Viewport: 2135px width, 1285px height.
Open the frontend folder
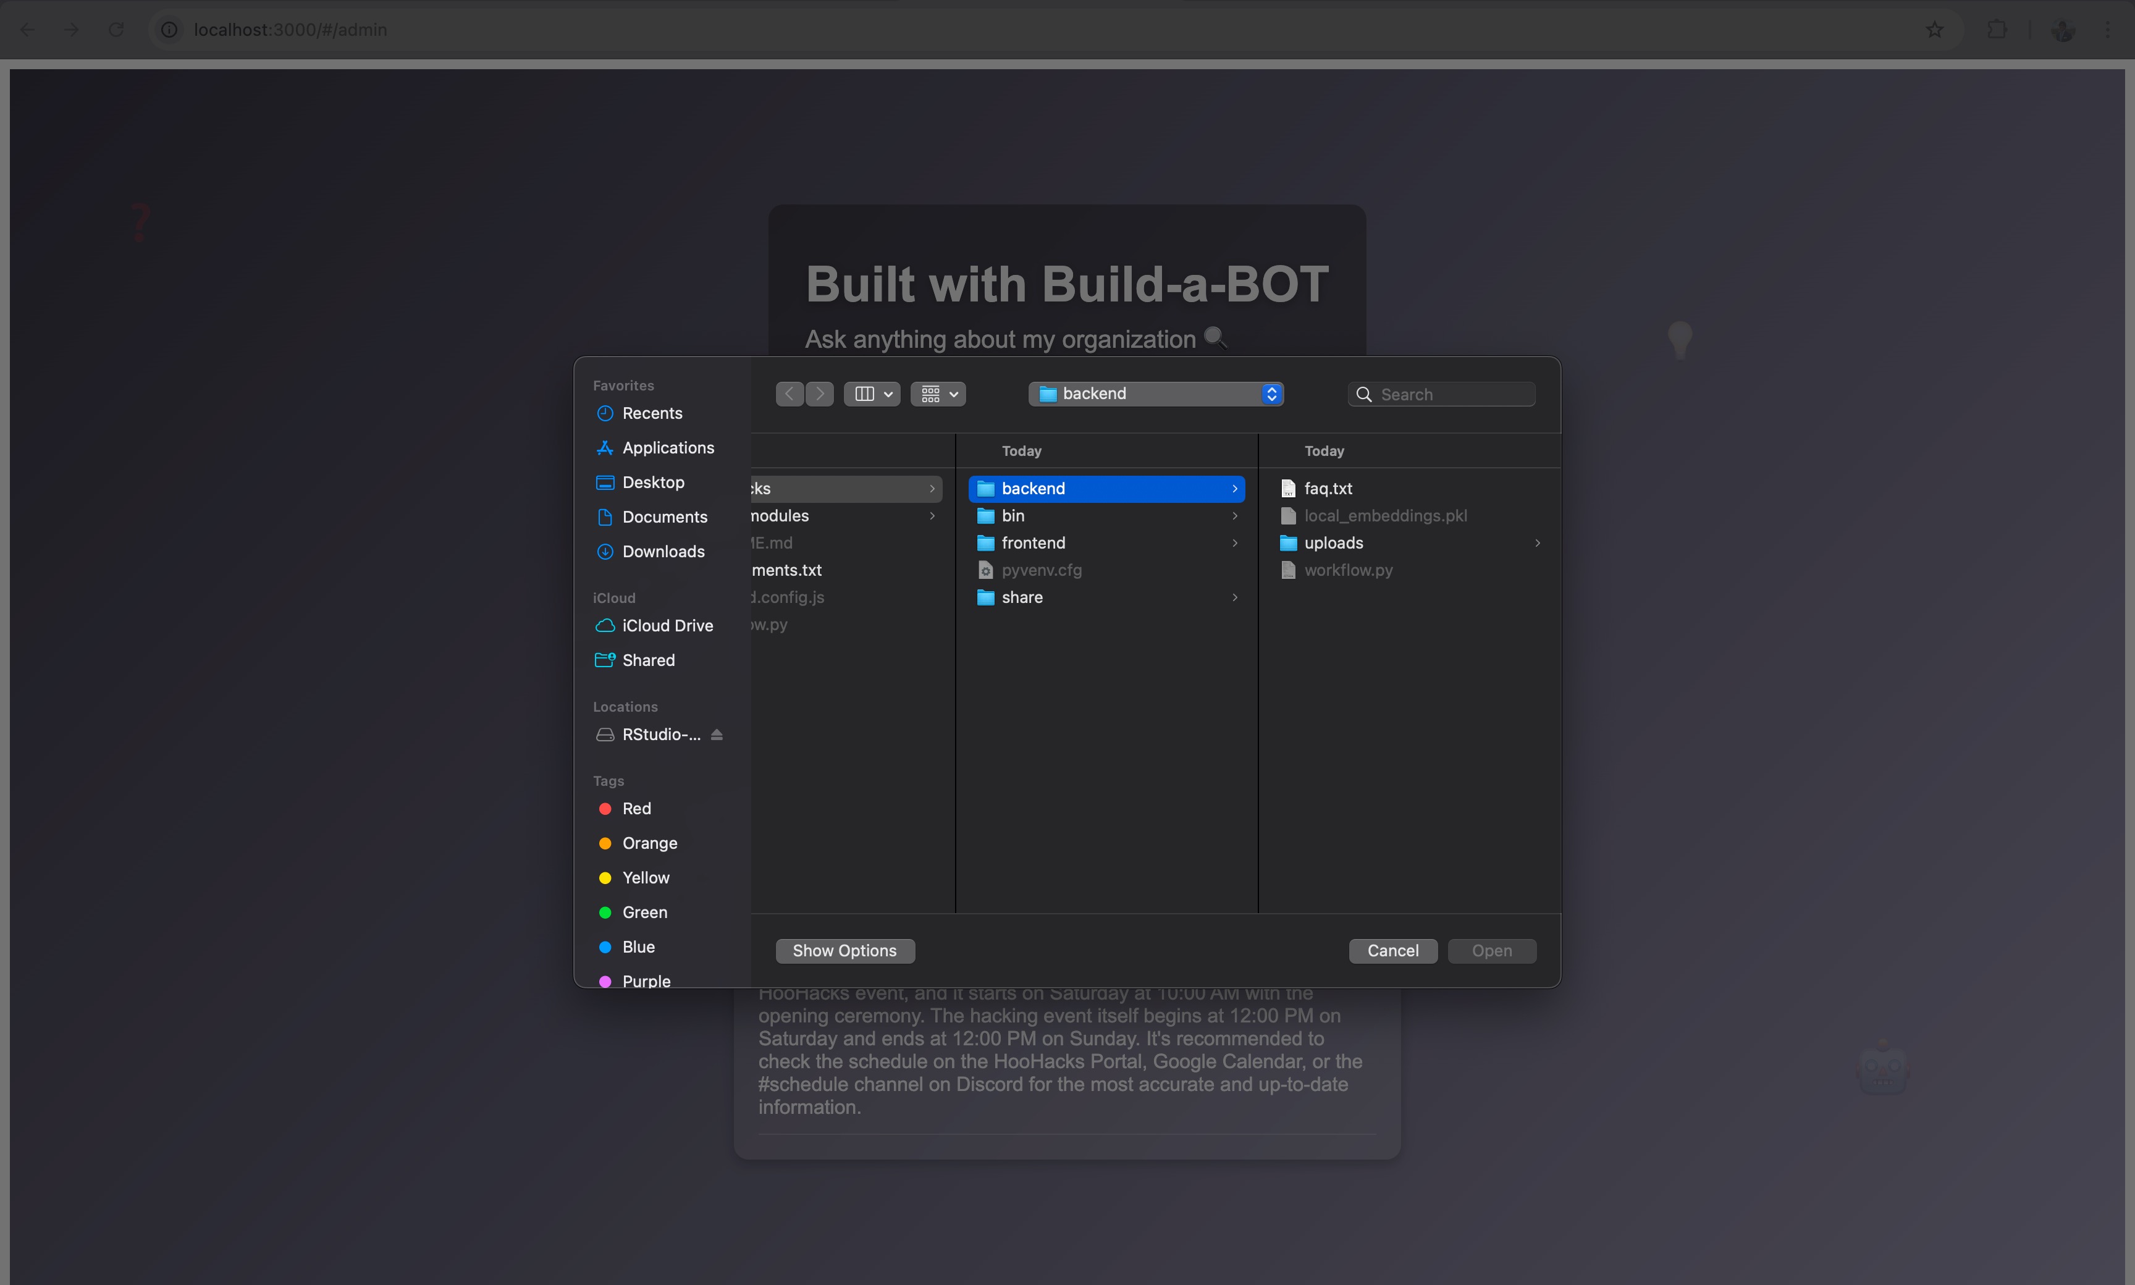(x=1033, y=543)
